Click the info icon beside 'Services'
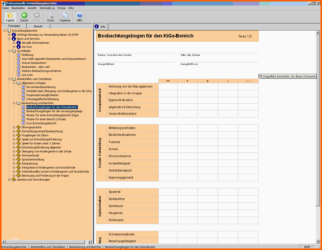322x250 pixels. [x=19, y=47]
